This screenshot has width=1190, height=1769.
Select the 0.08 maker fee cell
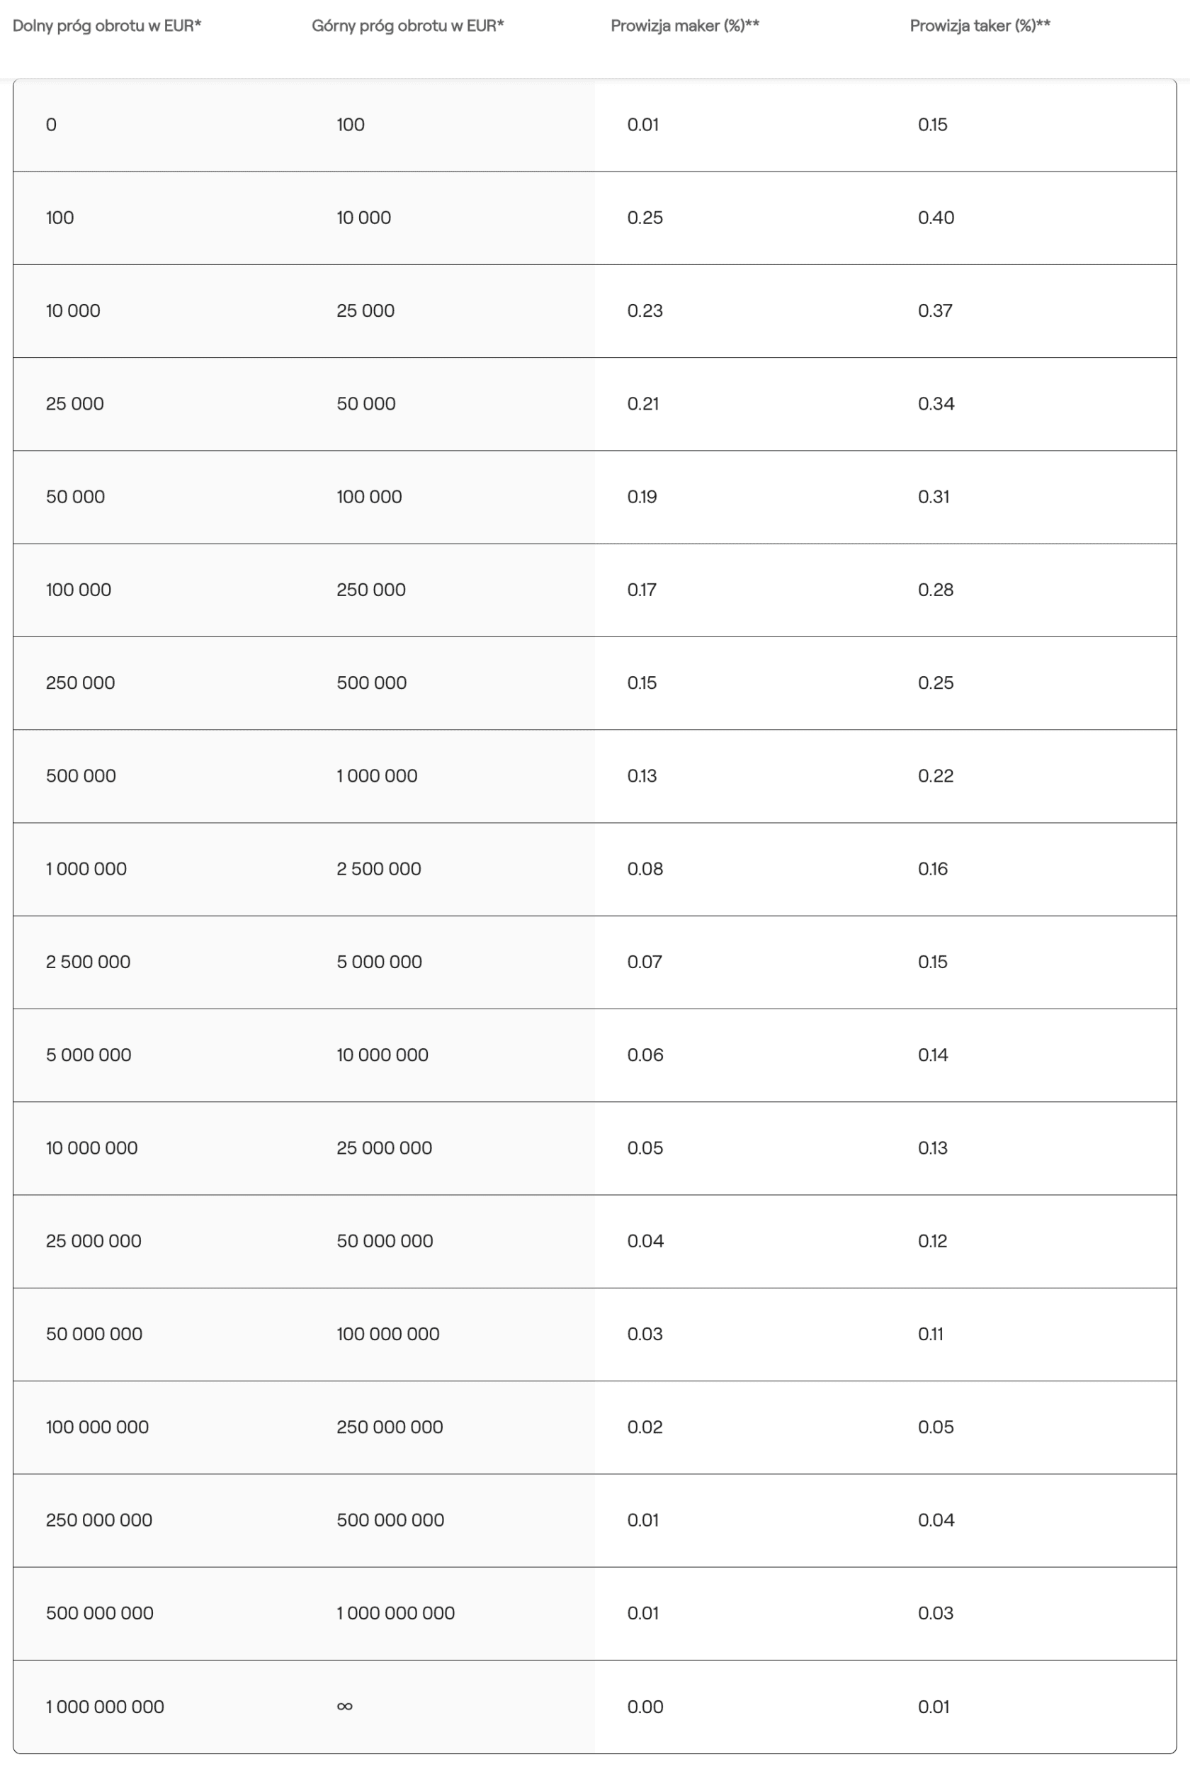click(x=645, y=869)
